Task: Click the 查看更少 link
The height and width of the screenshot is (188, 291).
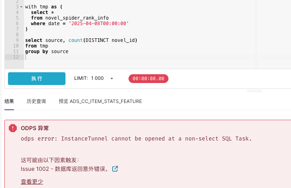Action: pos(32,182)
